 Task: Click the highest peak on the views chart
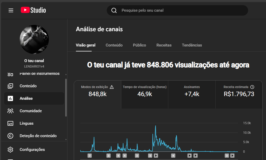coord(156,126)
